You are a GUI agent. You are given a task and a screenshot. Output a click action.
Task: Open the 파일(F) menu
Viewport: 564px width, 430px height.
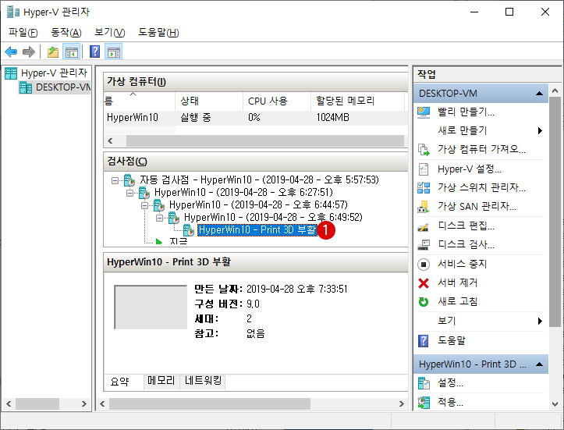tap(23, 32)
